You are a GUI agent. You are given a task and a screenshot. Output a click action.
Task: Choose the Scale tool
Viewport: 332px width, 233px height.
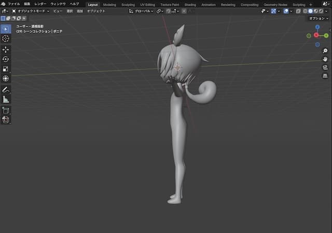pos(6,68)
